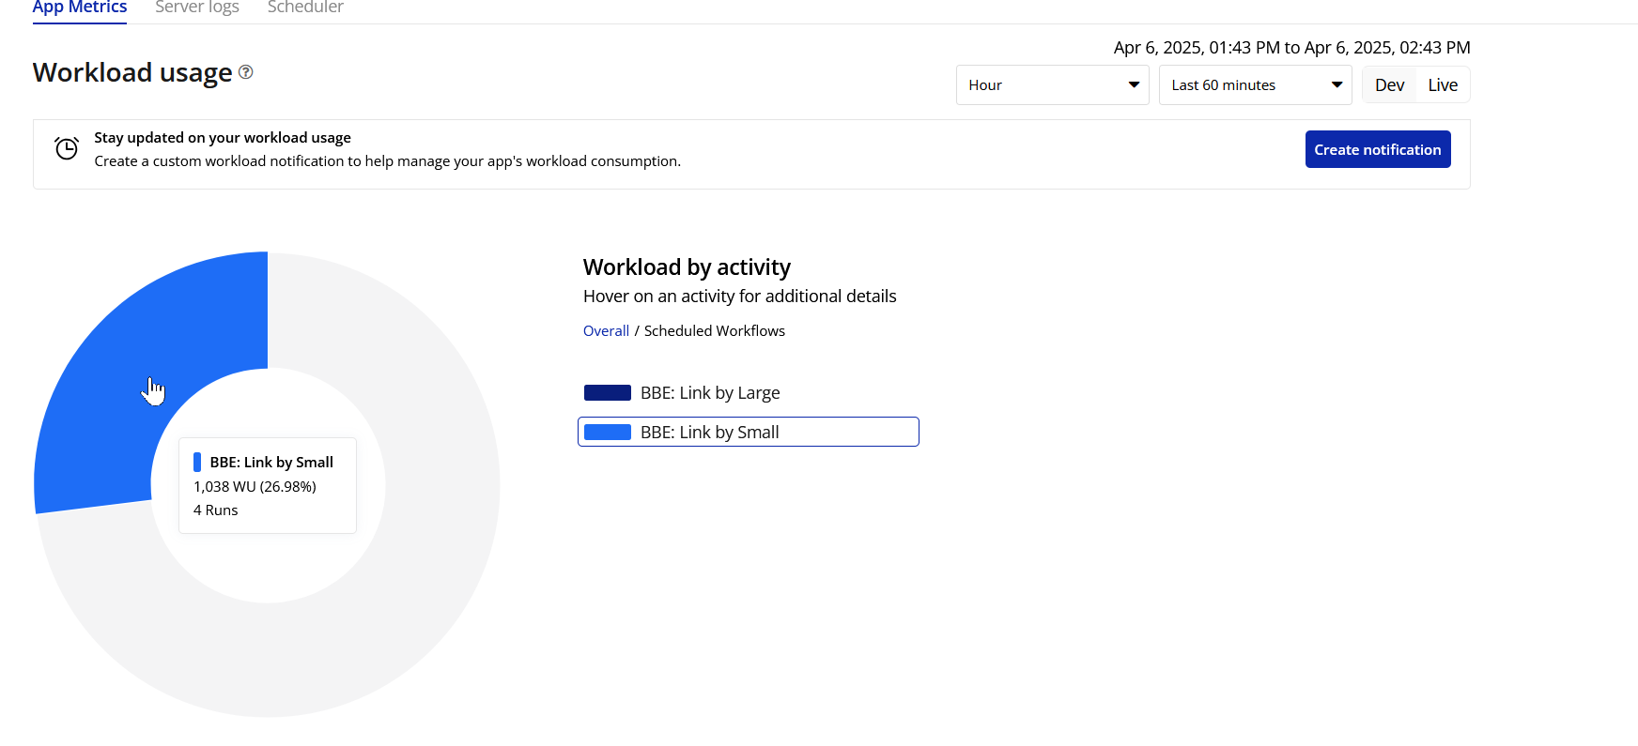The image size is (1638, 746).
Task: Click the Workload usage help question icon
Action: [x=246, y=72]
